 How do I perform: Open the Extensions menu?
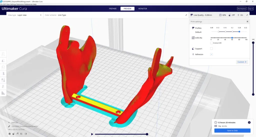tap(20, 4)
